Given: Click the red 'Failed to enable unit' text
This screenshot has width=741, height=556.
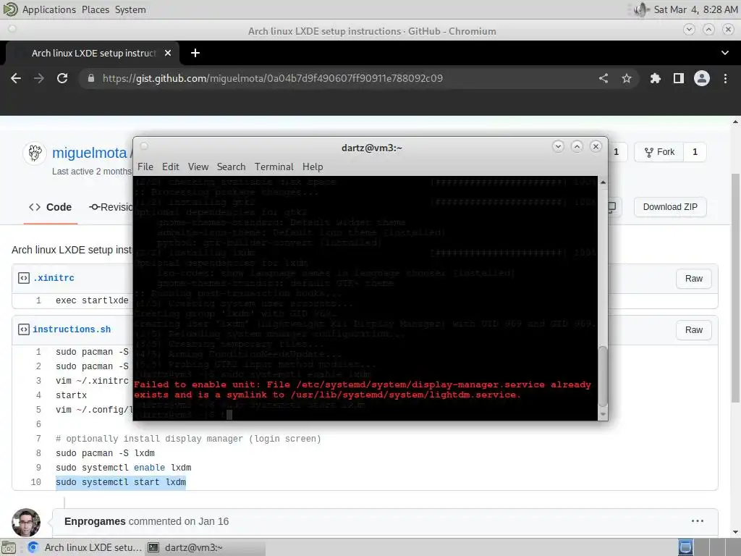Looking at the screenshot, I should (x=363, y=389).
